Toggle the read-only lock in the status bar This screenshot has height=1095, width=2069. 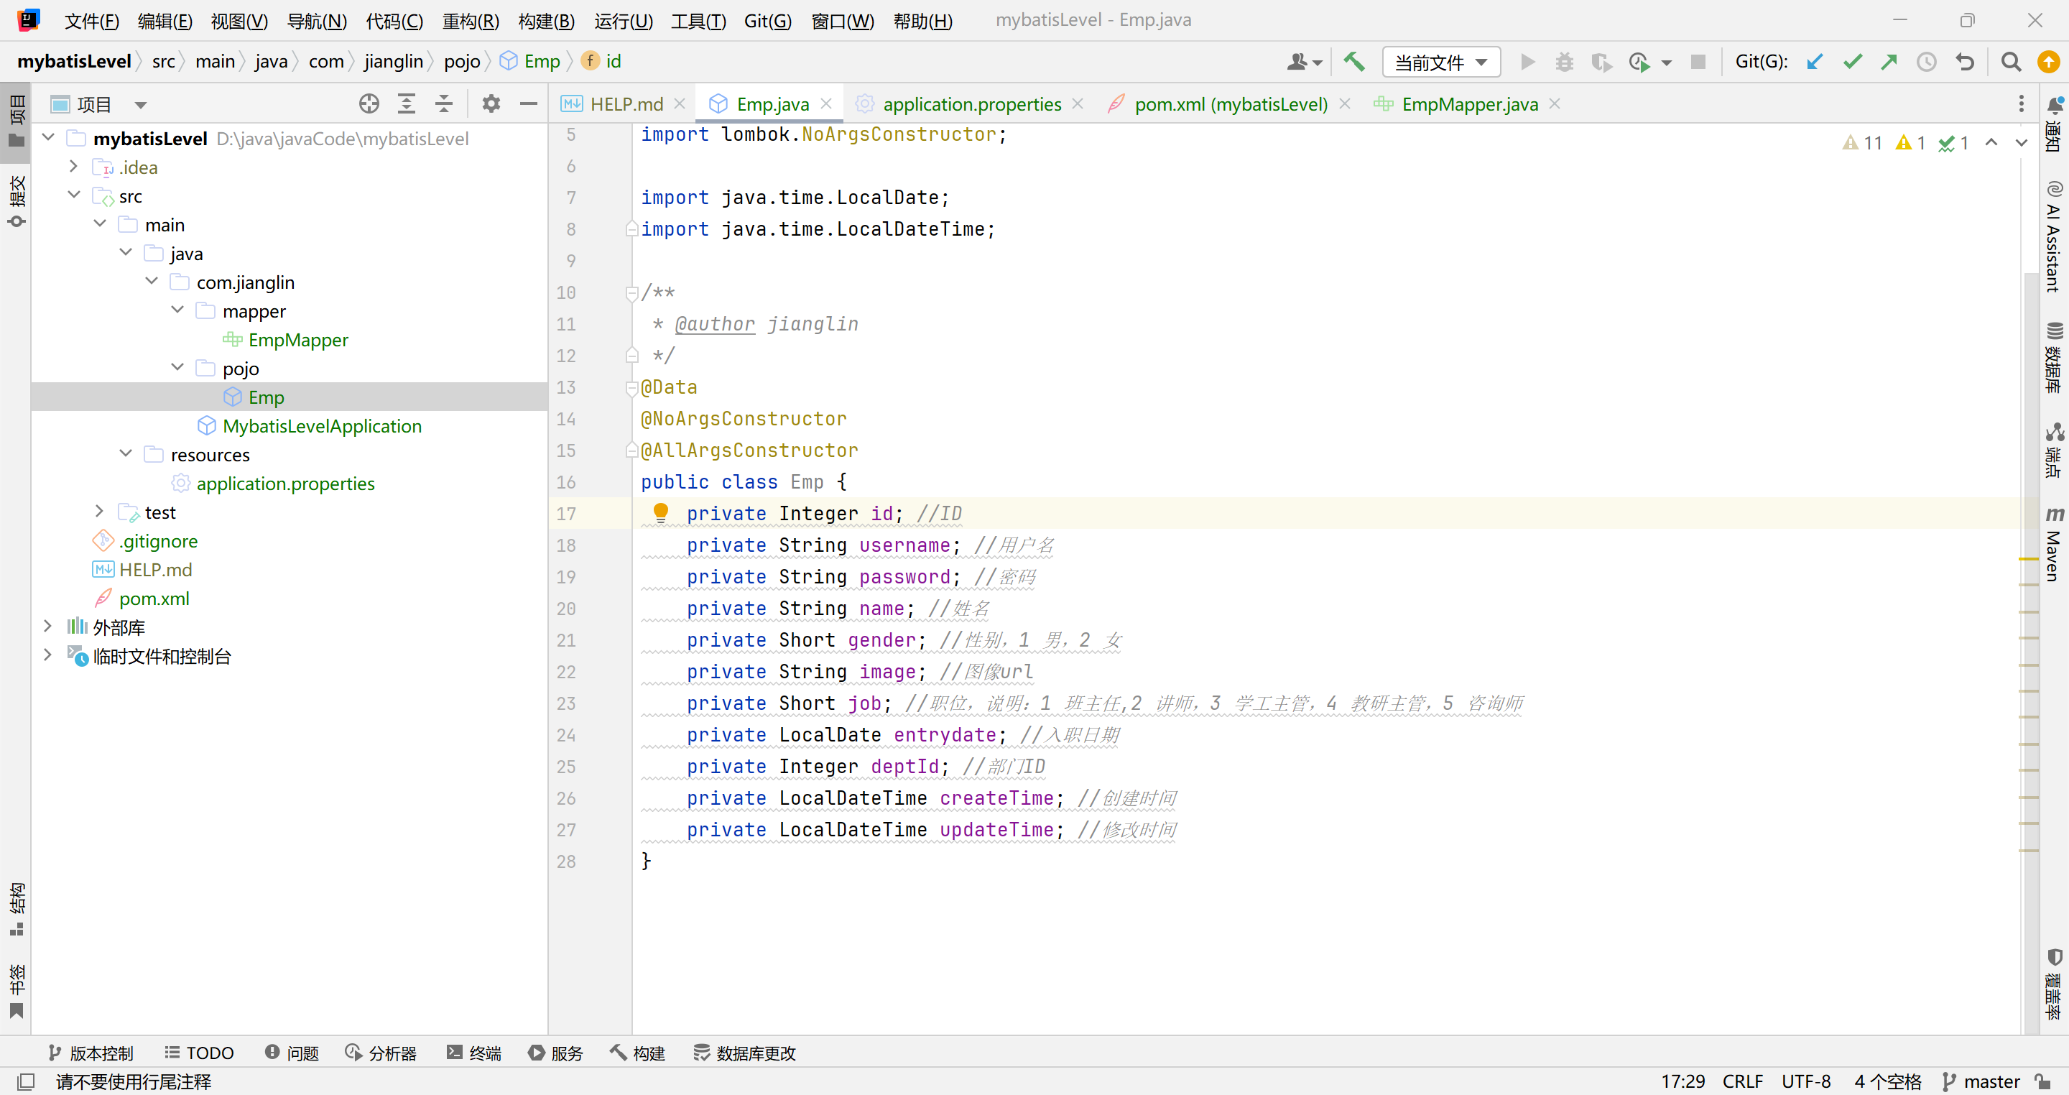2043,1081
